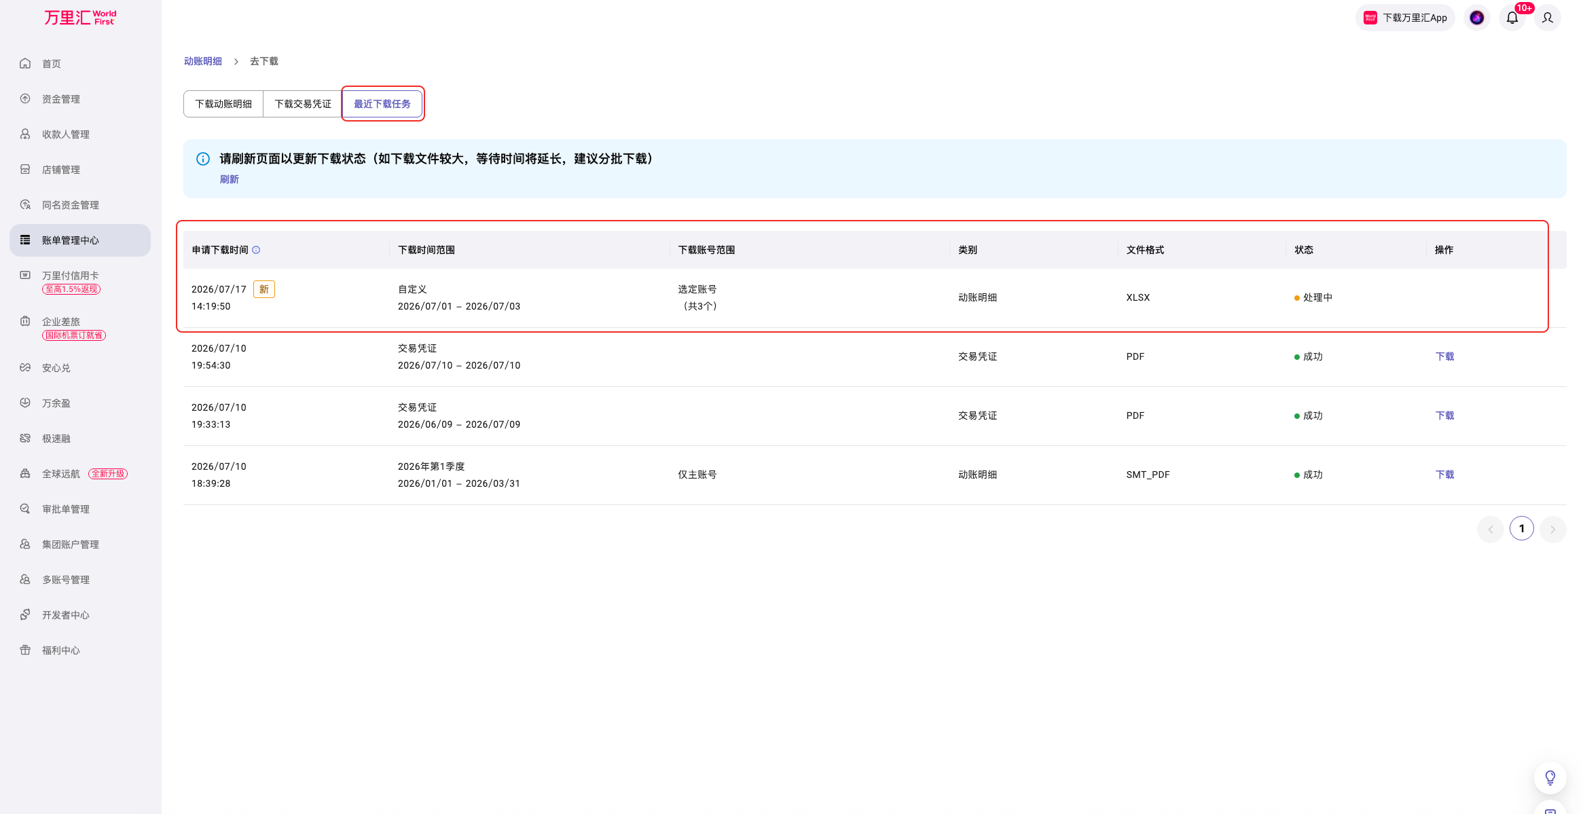This screenshot has height=814, width=1585.
Task: Click the 企业差旅 luggage icon
Action: pyautogui.click(x=25, y=321)
